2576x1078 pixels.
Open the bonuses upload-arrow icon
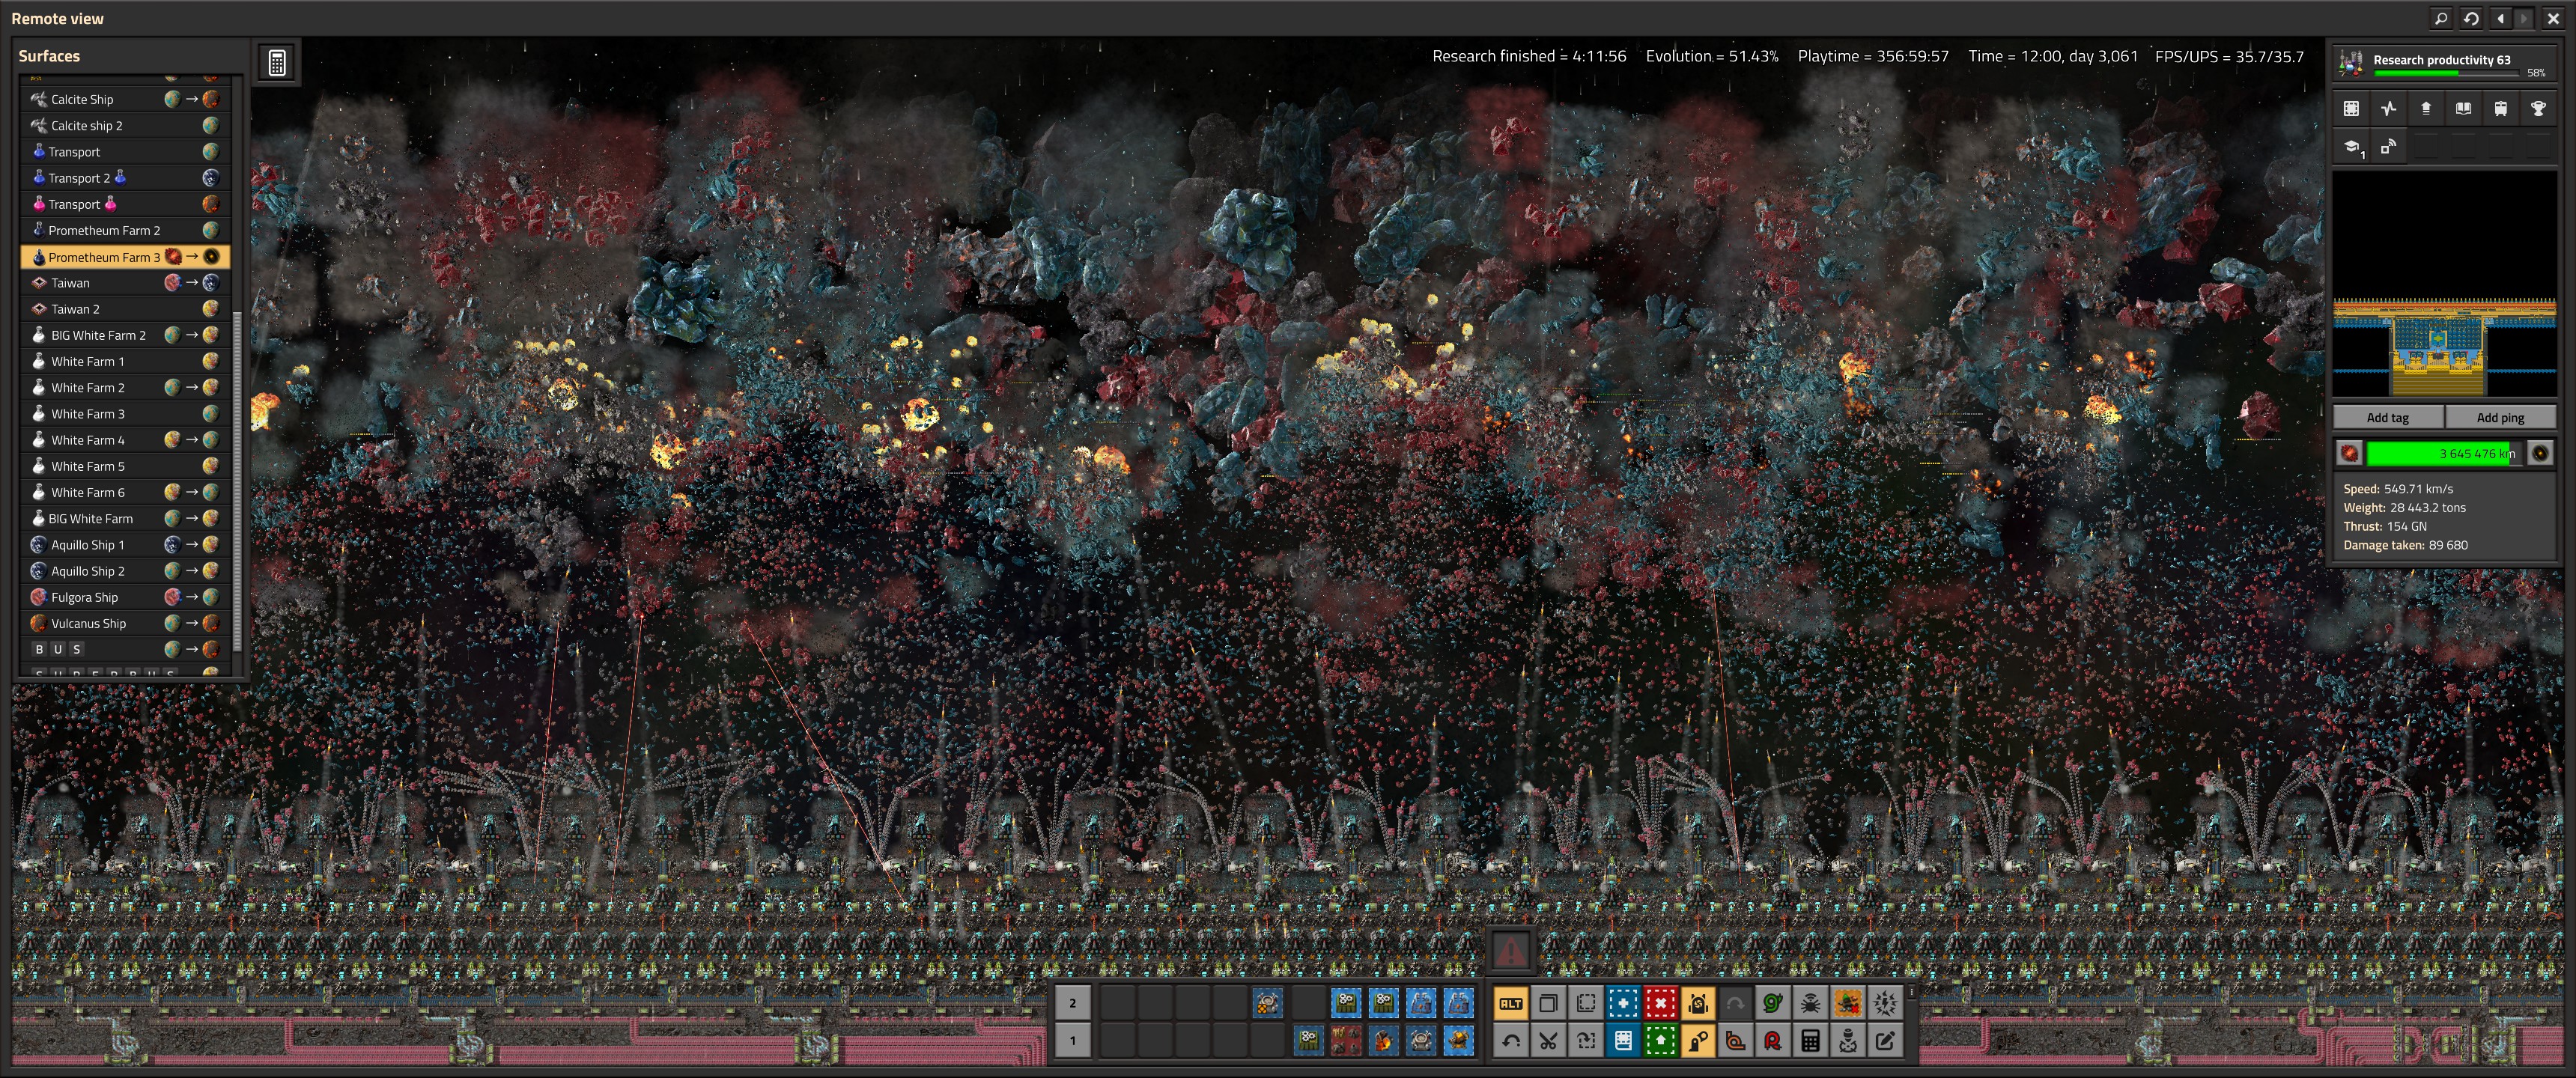(2426, 108)
